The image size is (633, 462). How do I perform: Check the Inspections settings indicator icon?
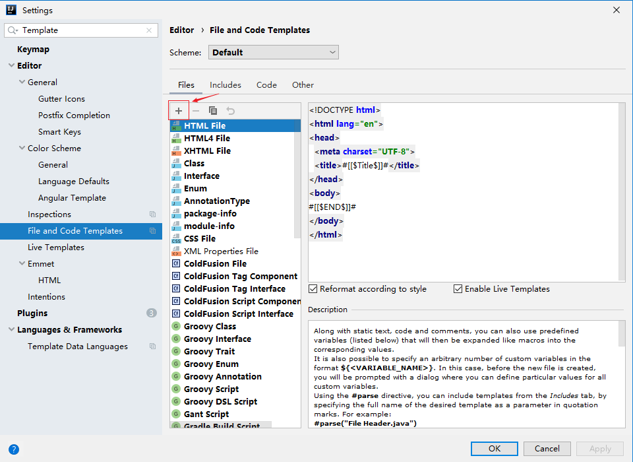[x=152, y=214]
